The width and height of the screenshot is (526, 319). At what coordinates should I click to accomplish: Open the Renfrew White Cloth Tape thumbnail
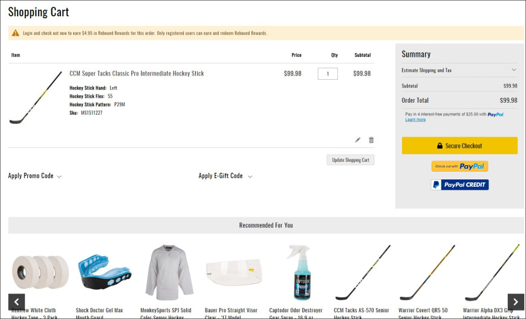(40, 272)
